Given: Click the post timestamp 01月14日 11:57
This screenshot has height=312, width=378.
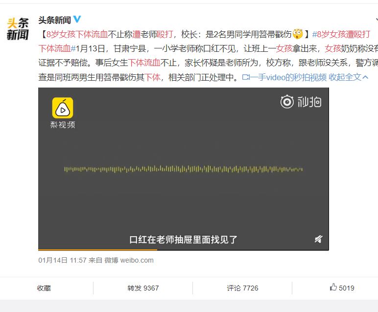Looking at the screenshot, I should pos(62,260).
